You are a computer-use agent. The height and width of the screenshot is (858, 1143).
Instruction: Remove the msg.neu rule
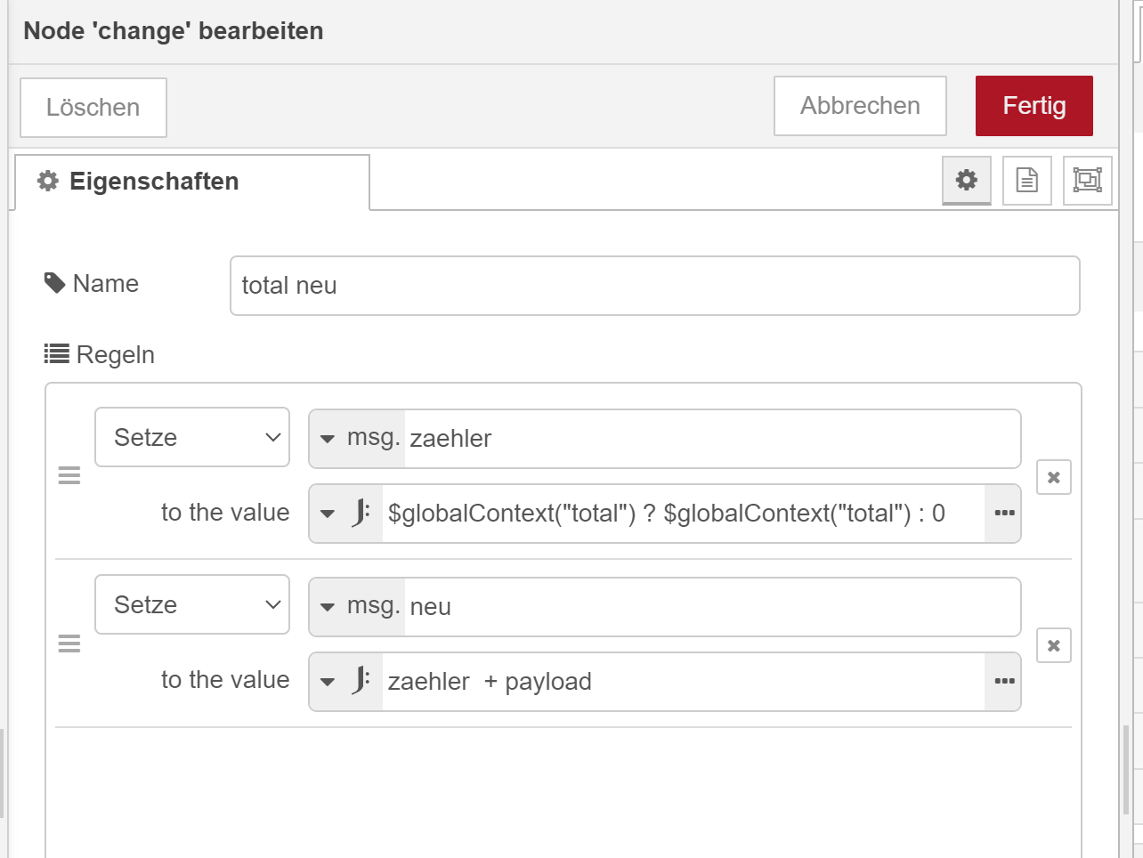tap(1054, 645)
